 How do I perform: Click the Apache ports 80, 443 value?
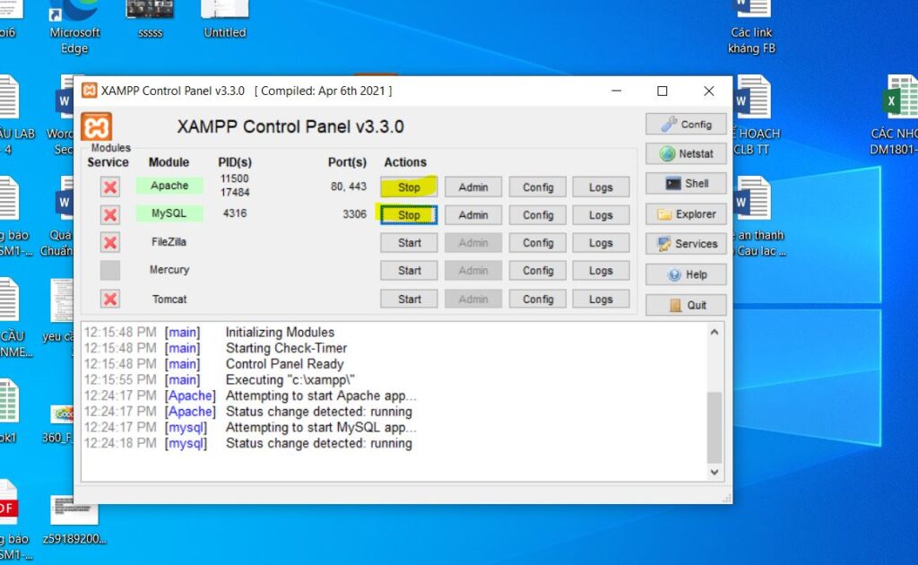349,187
